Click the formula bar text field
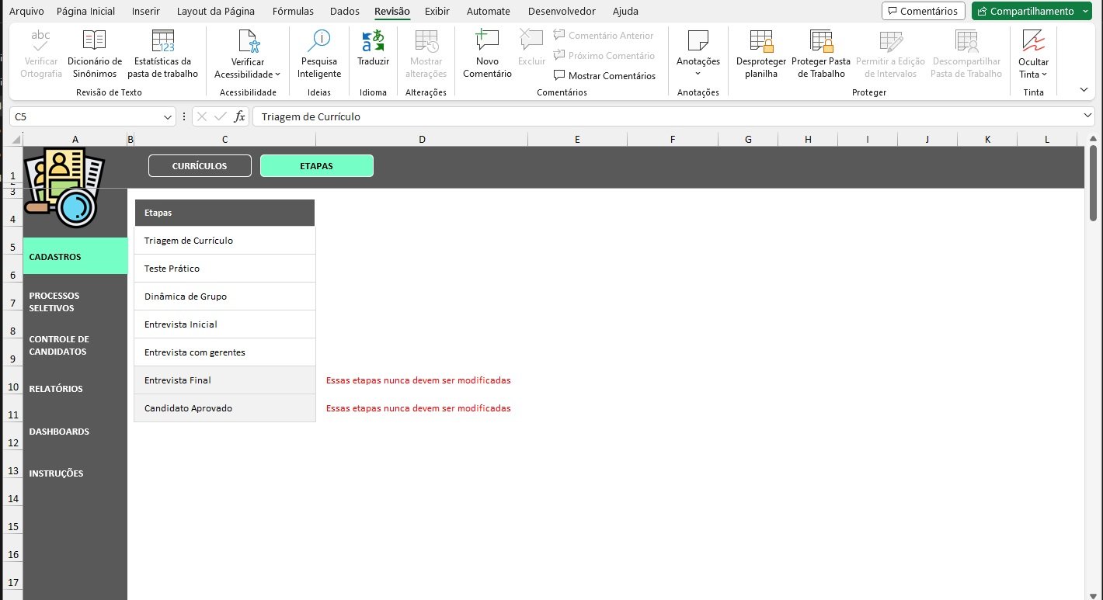Image resolution: width=1103 pixels, height=600 pixels. pos(666,116)
